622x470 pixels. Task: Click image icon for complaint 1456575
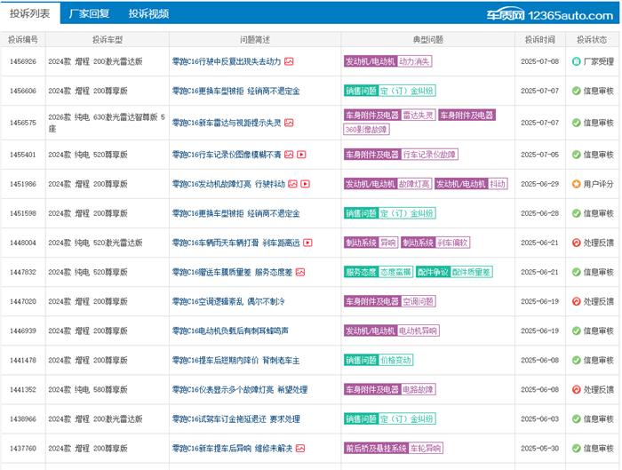289,123
